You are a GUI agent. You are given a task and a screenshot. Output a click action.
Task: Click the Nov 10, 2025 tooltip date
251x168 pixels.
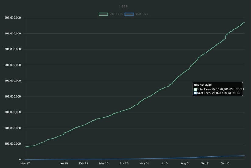203,85
